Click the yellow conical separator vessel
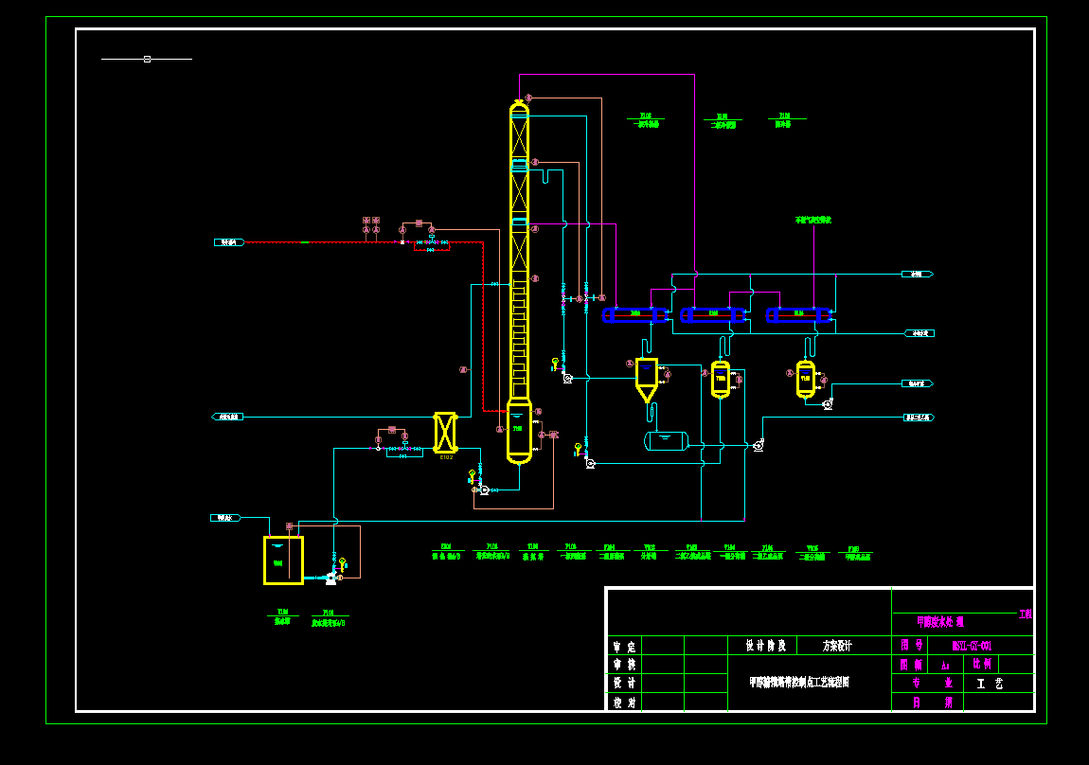1089x765 pixels. (x=647, y=380)
